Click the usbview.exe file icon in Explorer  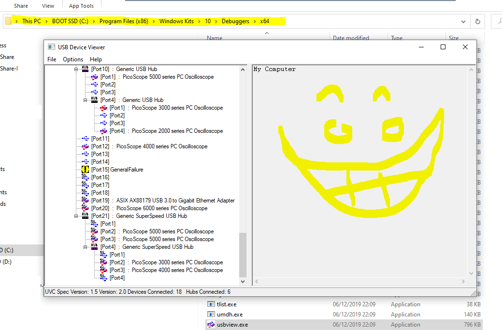tap(211, 325)
